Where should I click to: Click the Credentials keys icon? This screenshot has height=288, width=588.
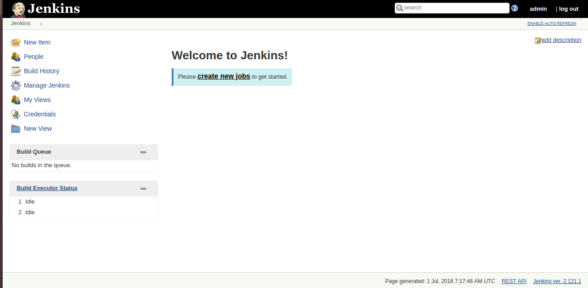coord(16,114)
